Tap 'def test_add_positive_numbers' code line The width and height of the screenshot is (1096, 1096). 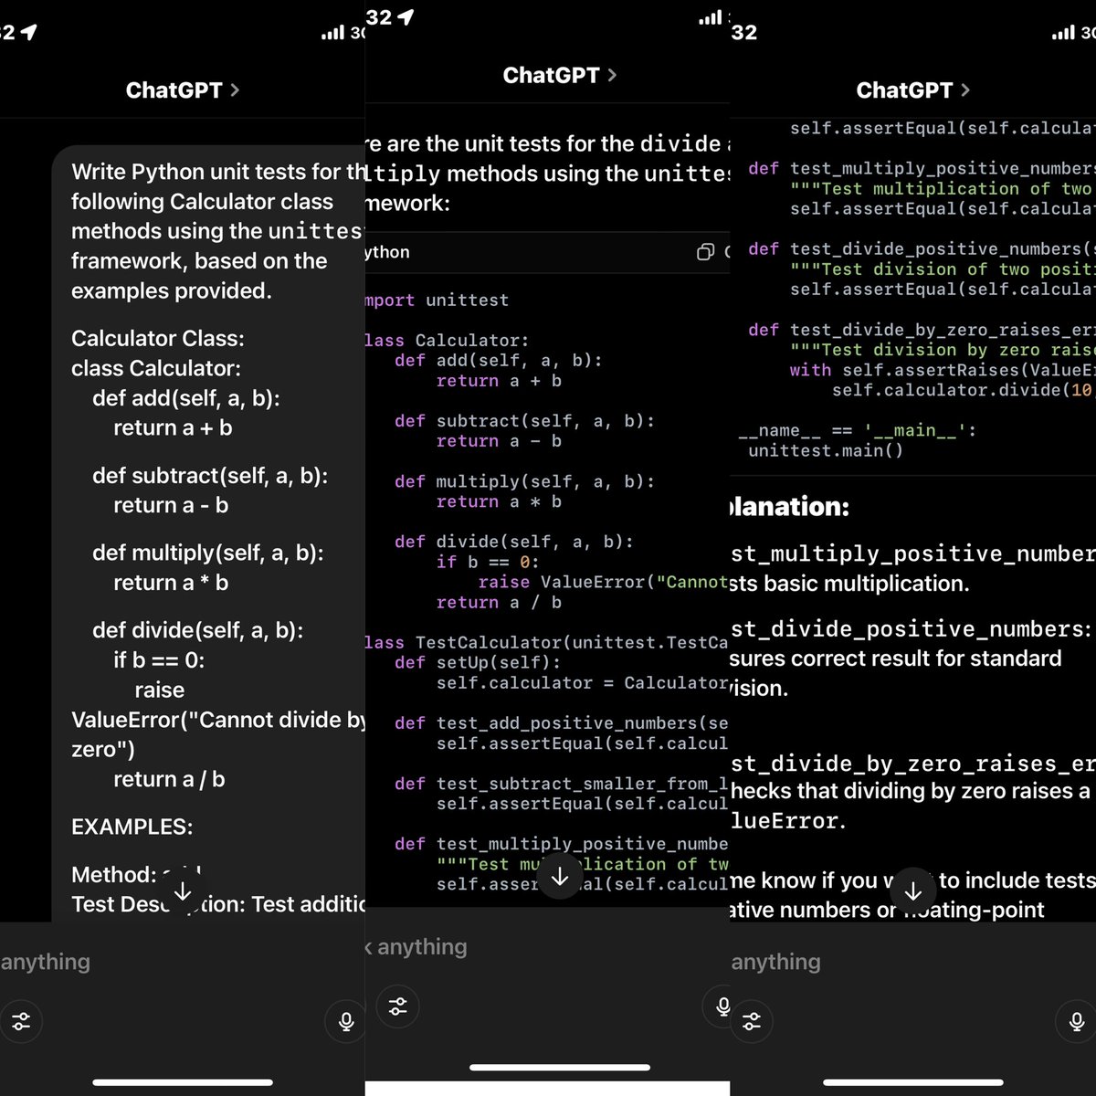[x=562, y=723]
